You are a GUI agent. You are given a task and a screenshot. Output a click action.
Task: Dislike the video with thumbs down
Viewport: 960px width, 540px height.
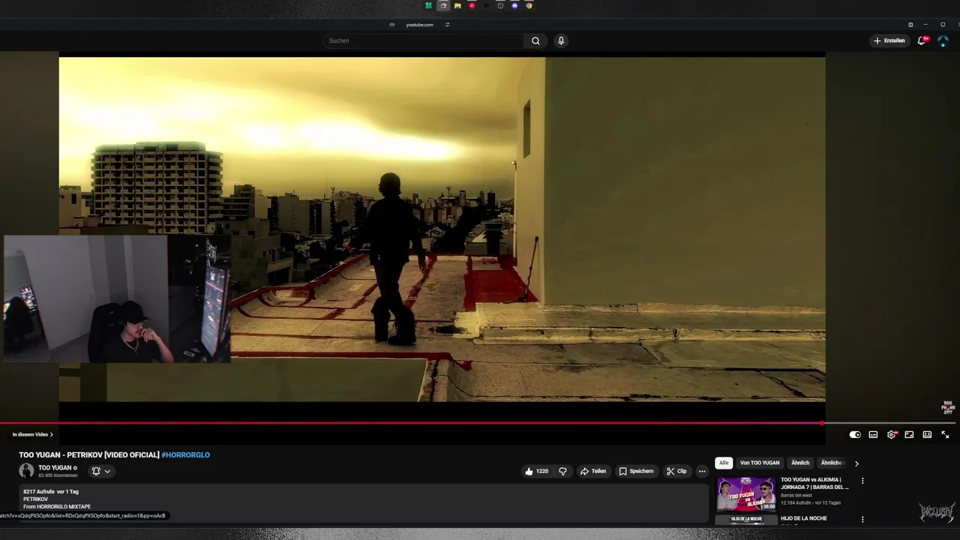562,471
